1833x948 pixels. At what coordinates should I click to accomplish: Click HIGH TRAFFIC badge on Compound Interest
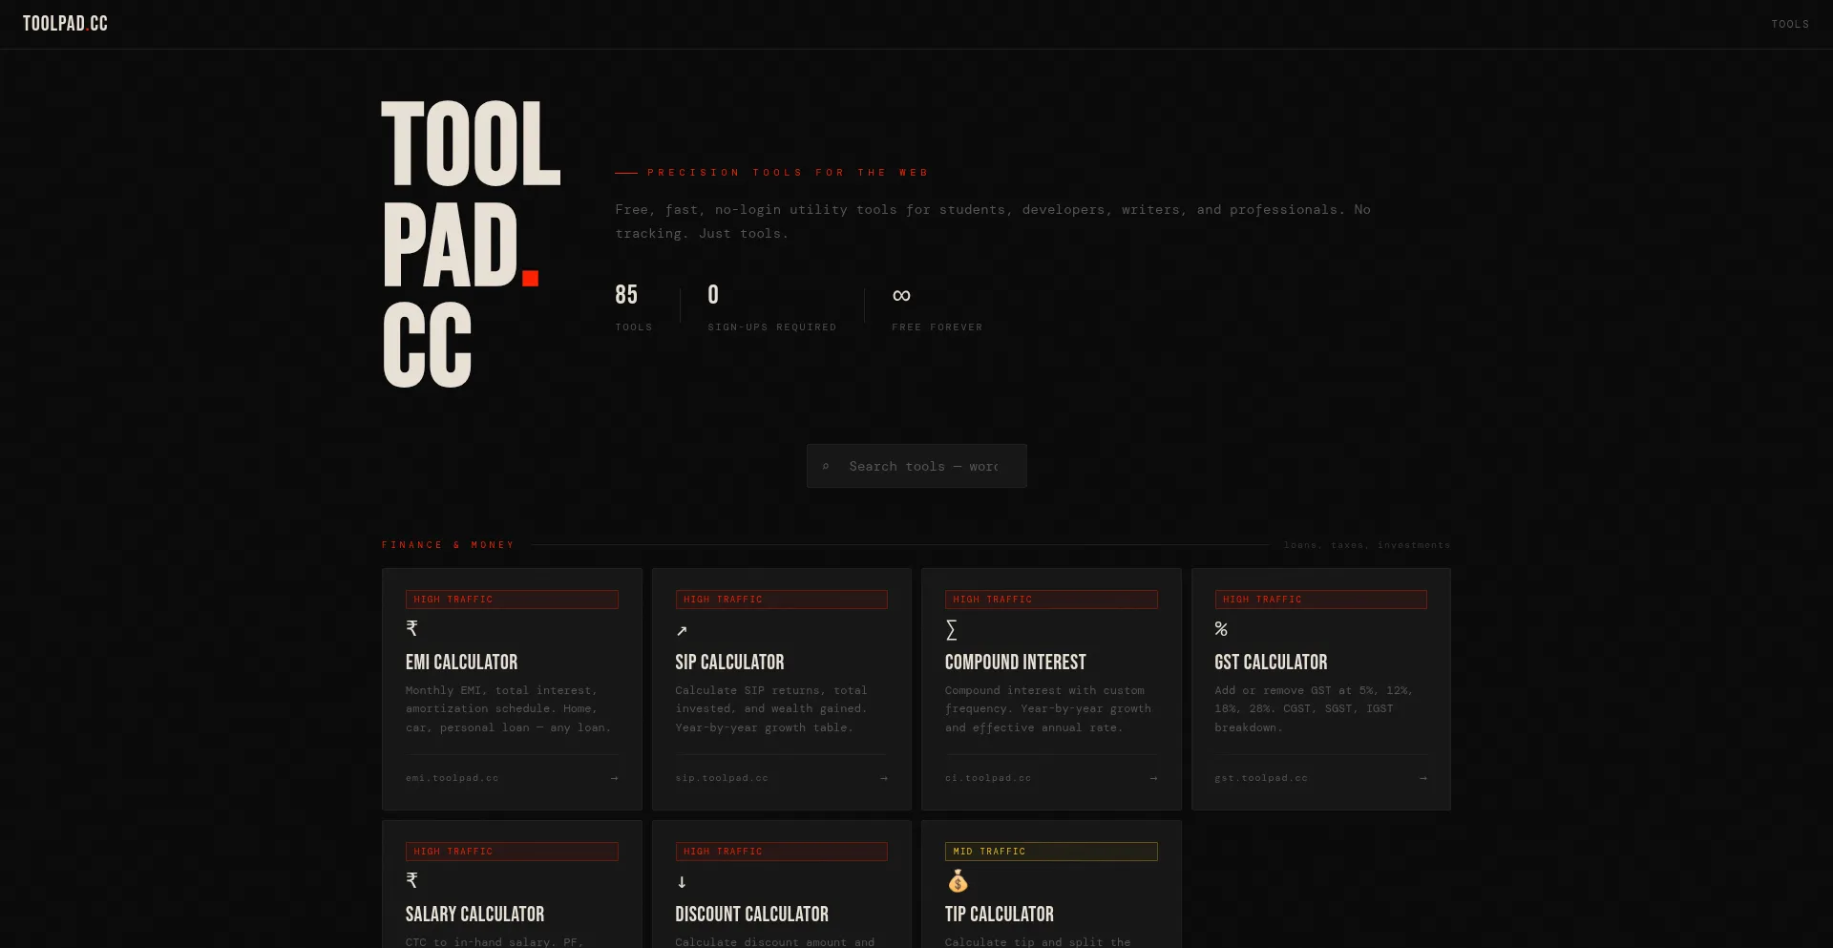[1051, 600]
